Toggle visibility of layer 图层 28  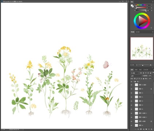(x=131, y=109)
